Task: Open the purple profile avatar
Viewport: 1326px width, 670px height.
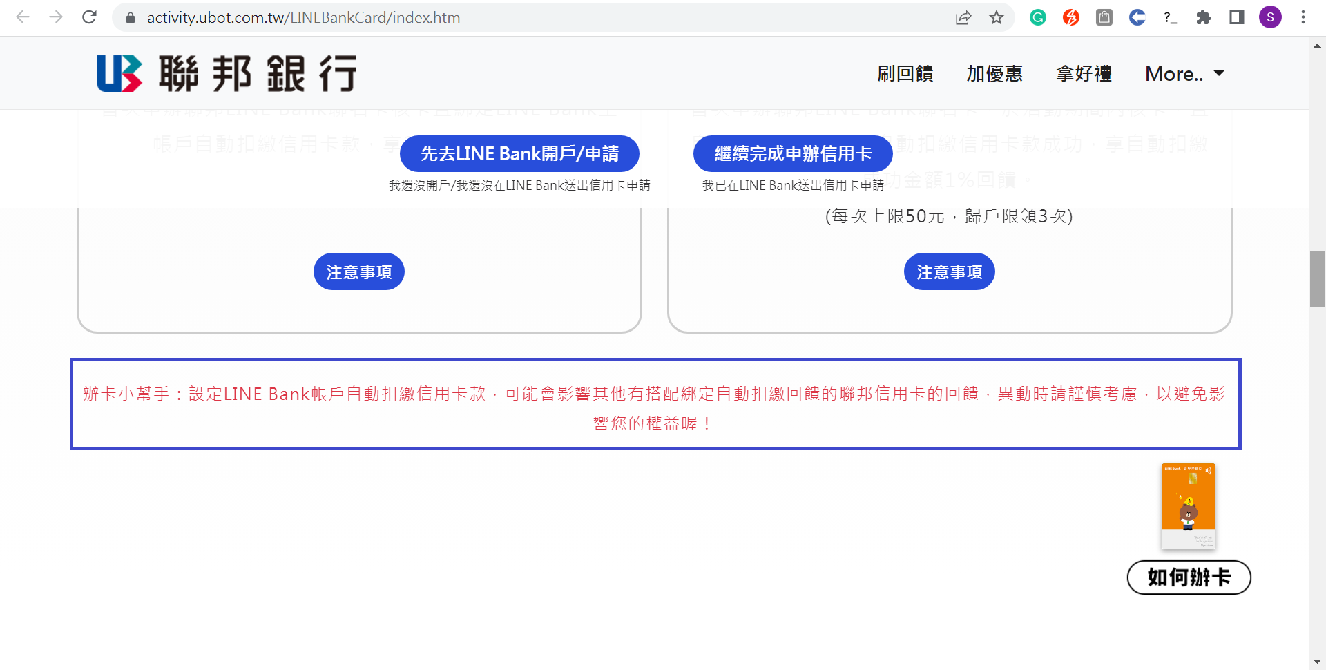Action: [x=1269, y=17]
